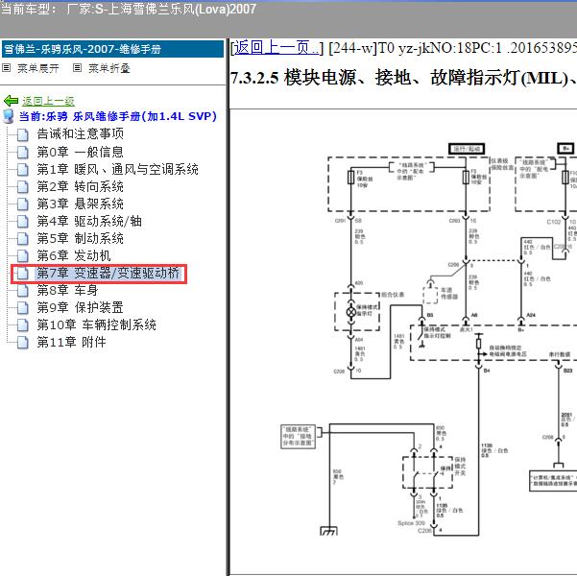Open 第5章 制动系统

(x=80, y=238)
